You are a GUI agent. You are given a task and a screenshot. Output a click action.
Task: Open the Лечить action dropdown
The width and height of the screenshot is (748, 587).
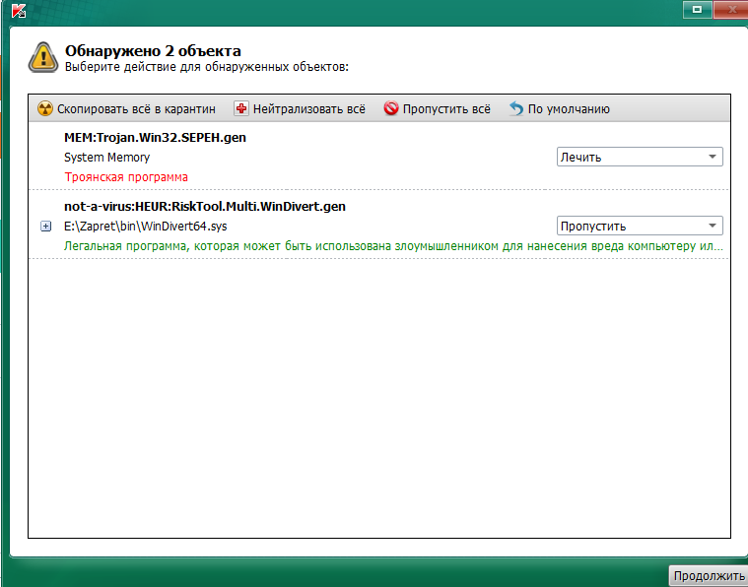tap(640, 157)
